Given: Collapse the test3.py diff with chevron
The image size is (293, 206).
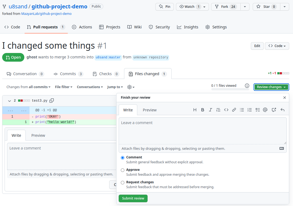Looking at the screenshot, I should (x=9, y=101).
